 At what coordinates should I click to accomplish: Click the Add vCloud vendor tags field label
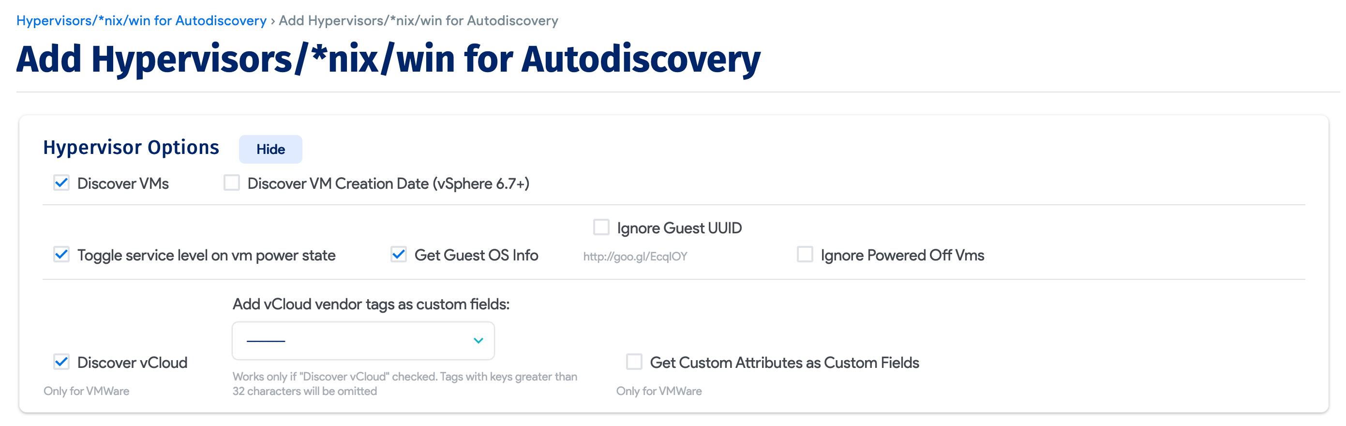(371, 304)
